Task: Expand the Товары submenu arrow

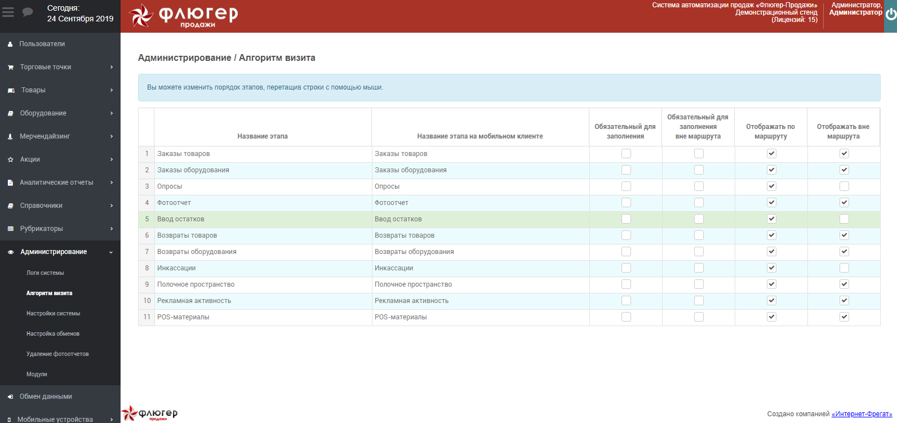Action: point(112,90)
